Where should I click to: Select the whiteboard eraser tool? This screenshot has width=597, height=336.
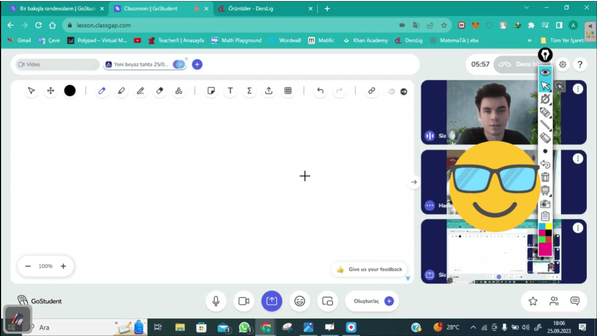(x=160, y=90)
